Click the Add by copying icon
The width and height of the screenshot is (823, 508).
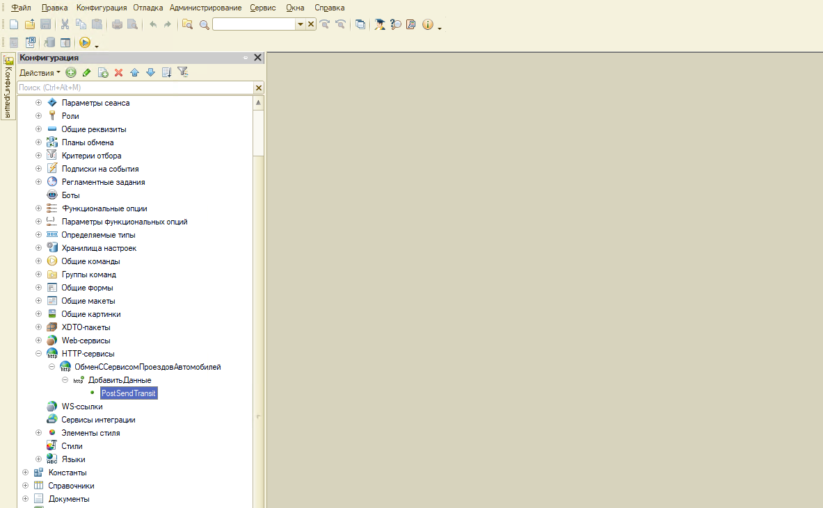pos(103,72)
